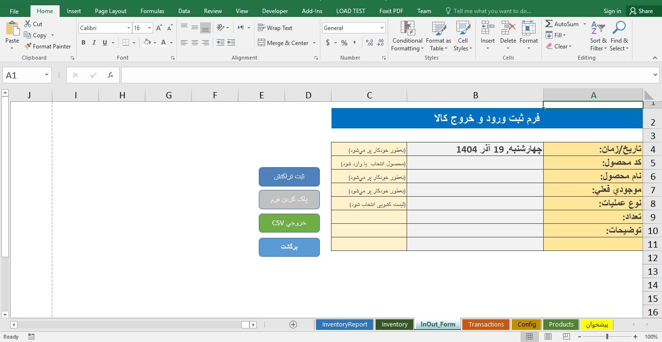Screen dimensions: 662x342
Task: Open the Transactions sheet tab
Action: click(x=485, y=324)
